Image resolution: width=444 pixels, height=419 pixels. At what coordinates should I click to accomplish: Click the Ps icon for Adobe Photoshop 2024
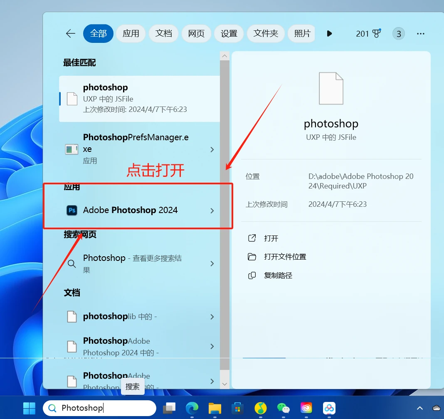(72, 211)
